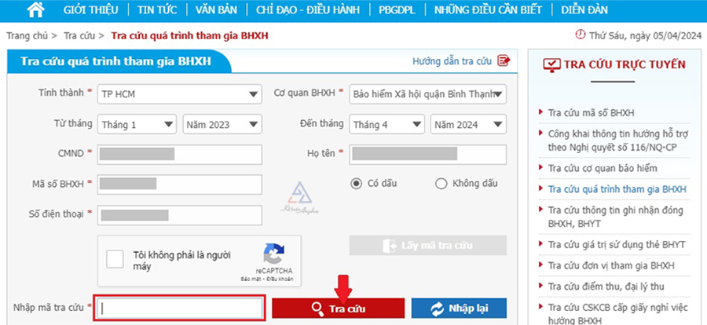Click the reCAPTCHA logo icon
The image size is (707, 325).
pyautogui.click(x=273, y=254)
